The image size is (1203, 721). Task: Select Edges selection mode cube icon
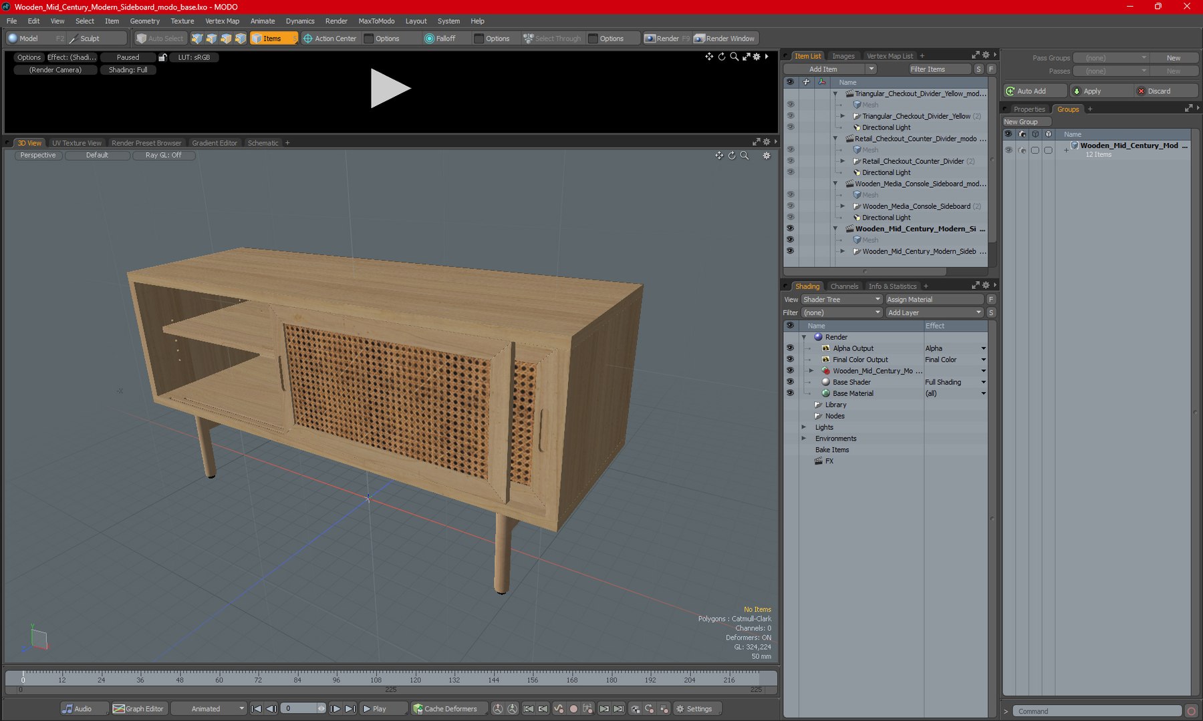(x=211, y=39)
